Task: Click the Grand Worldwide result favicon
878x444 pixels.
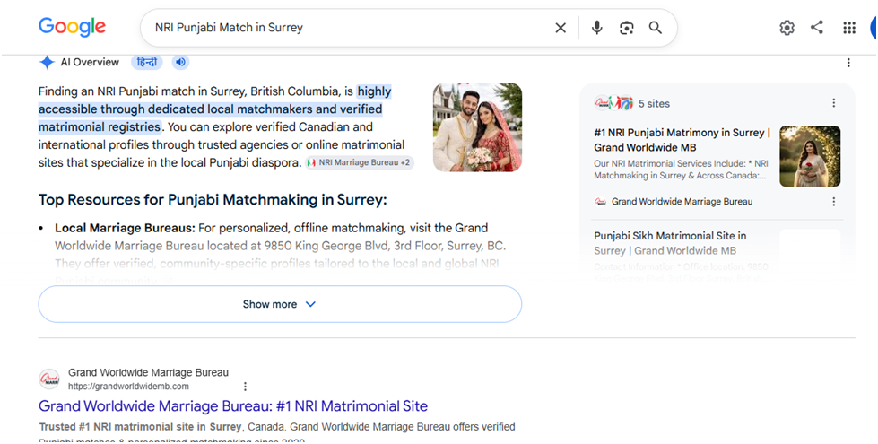Action: pyautogui.click(x=49, y=379)
